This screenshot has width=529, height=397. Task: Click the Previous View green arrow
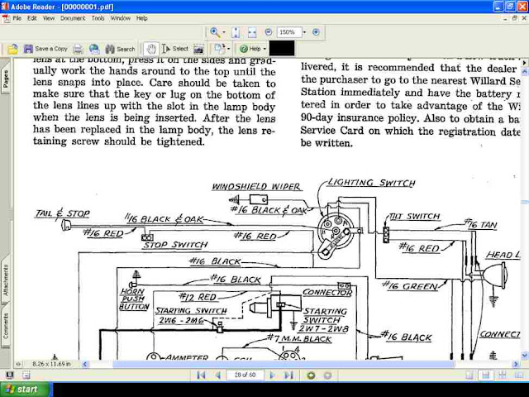311,375
